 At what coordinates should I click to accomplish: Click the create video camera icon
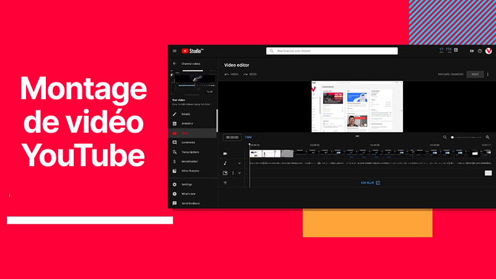tap(472, 51)
